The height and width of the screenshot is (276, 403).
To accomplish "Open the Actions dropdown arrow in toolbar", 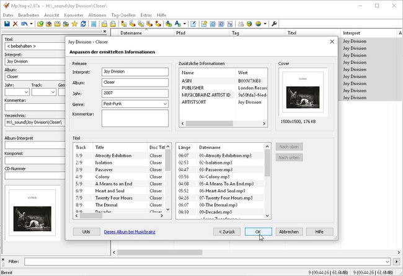I will [184, 24].
